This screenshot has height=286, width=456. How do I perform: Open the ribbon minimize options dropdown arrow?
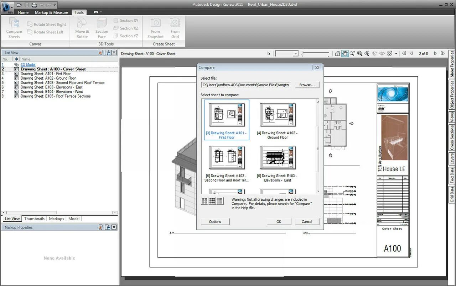[x=101, y=12]
